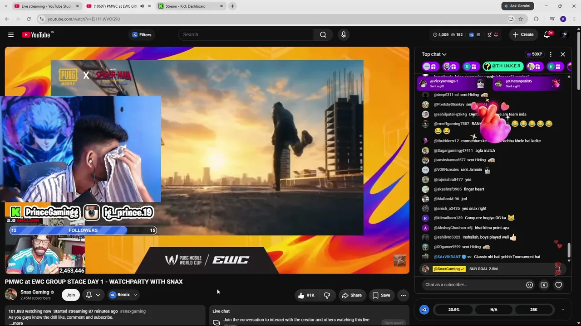
Task: Click the Ask Gemini button
Action: point(518,6)
